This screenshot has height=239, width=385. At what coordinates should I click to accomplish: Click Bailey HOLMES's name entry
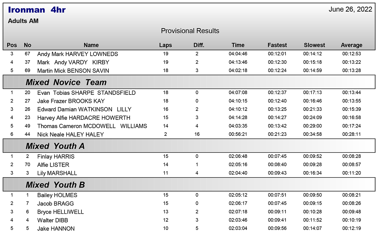(57, 195)
